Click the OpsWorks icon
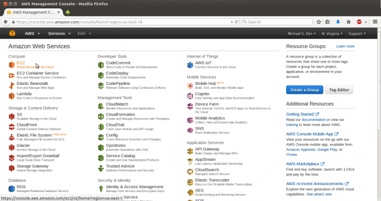Image resolution: width=381 pixels, height=201 pixels. (x=101, y=147)
